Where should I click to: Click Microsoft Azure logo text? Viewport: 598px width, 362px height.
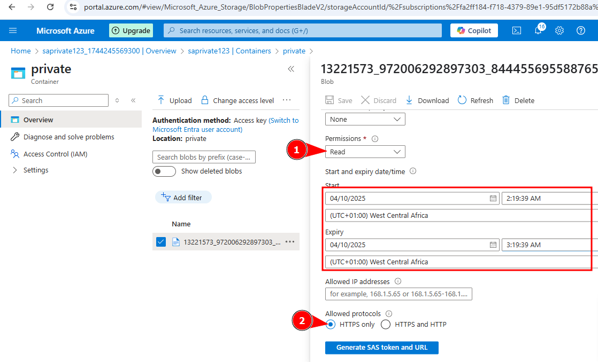pyautogui.click(x=65, y=31)
